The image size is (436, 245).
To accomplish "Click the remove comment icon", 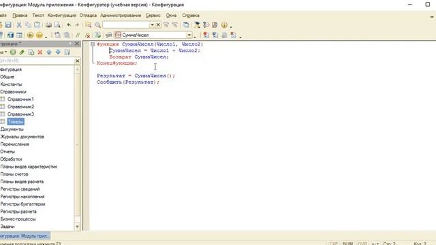I will 87,35.
